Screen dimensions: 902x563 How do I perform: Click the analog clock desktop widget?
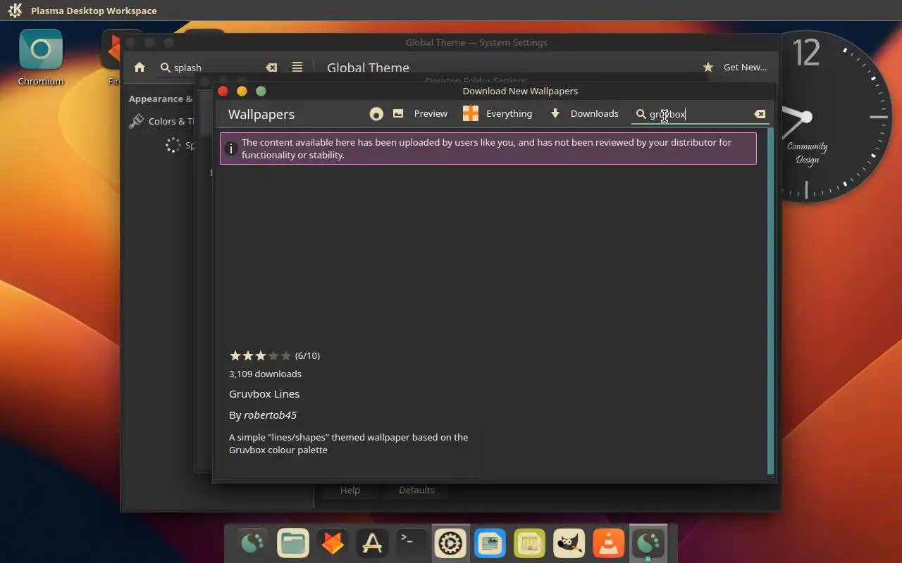[x=839, y=117]
